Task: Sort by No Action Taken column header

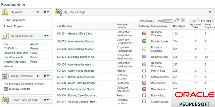Action: (x=196, y=26)
